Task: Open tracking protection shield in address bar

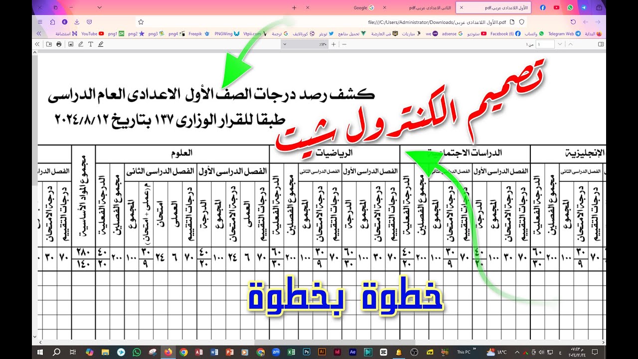Action: click(x=522, y=22)
